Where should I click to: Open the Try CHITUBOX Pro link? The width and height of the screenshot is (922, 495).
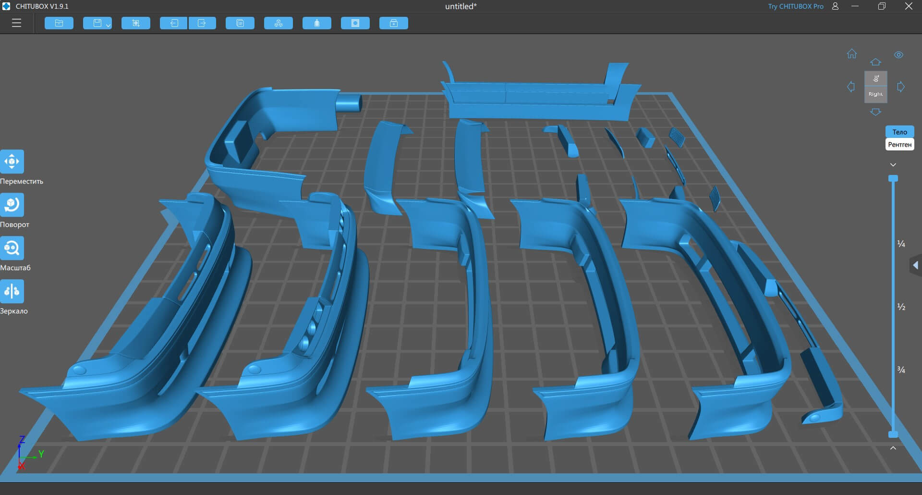point(795,6)
